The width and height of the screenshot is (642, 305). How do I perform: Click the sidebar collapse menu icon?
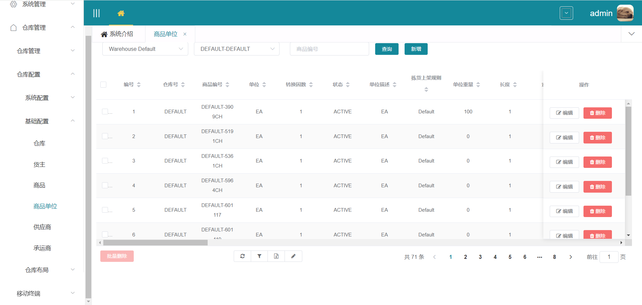(96, 13)
